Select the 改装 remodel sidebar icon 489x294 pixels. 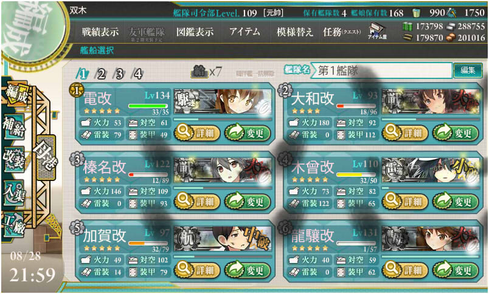point(14,160)
